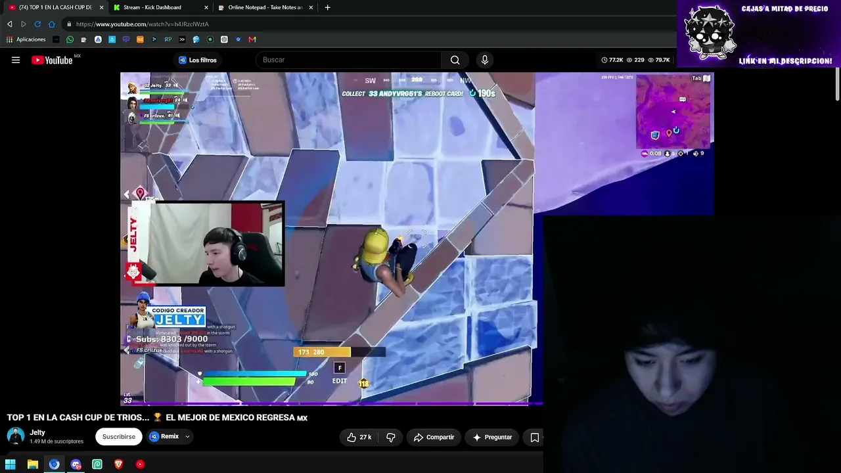
Task: Go forward with the browser forward arrow
Action: point(24,24)
